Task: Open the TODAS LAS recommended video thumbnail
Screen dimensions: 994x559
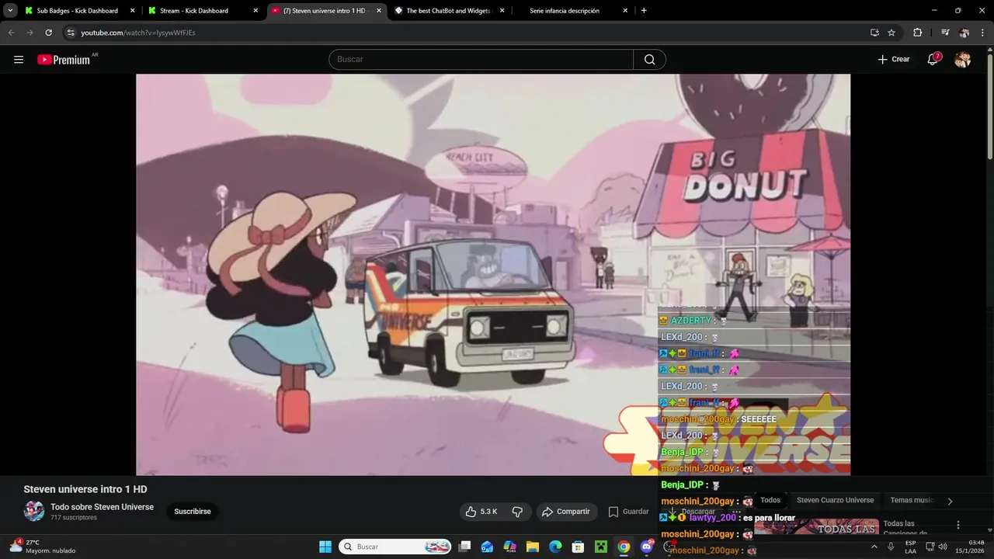Action: [x=816, y=527]
